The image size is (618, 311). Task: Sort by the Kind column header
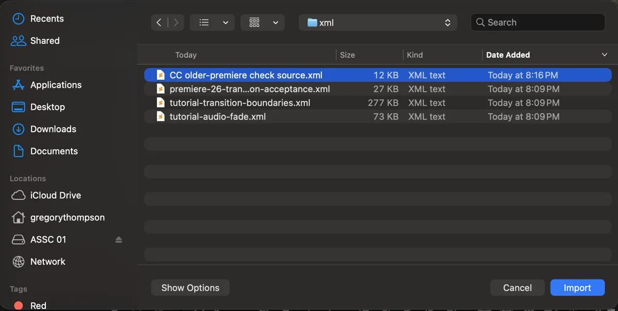click(415, 55)
